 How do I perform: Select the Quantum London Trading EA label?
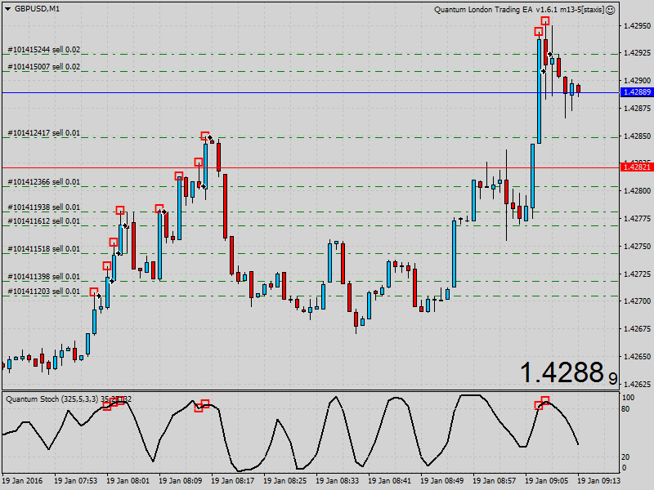point(519,10)
